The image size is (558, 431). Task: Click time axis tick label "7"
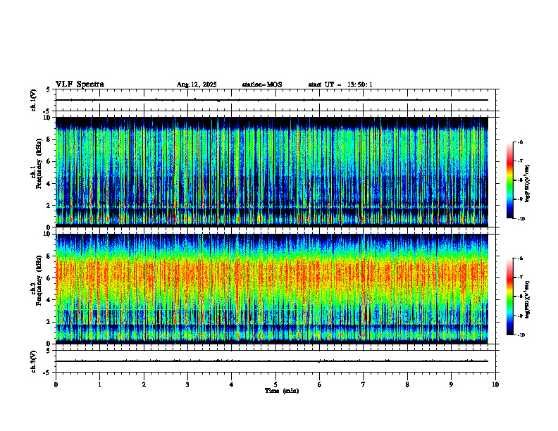364,385
